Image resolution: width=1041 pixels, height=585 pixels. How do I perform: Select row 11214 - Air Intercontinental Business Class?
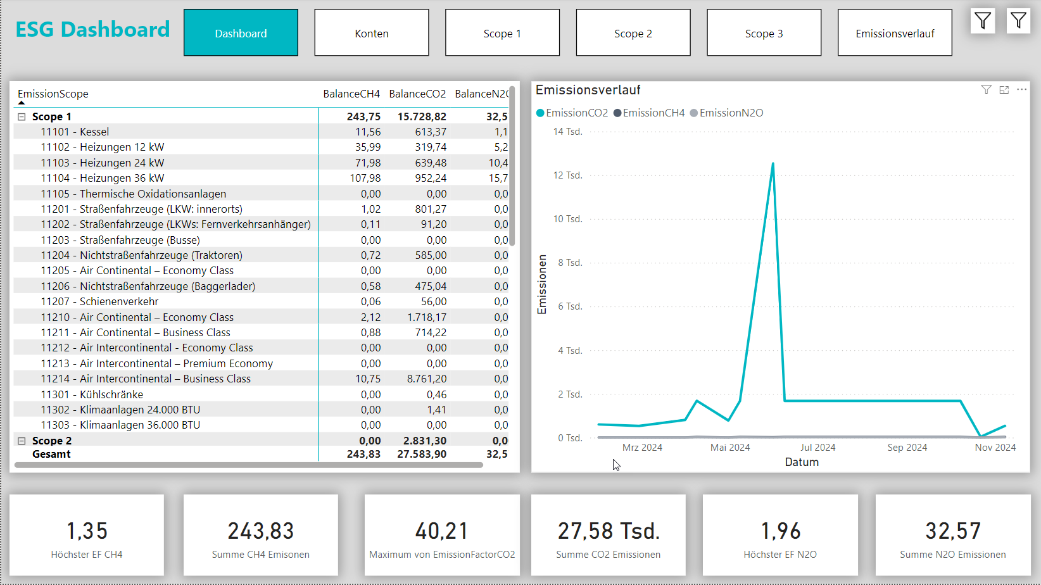261,379
